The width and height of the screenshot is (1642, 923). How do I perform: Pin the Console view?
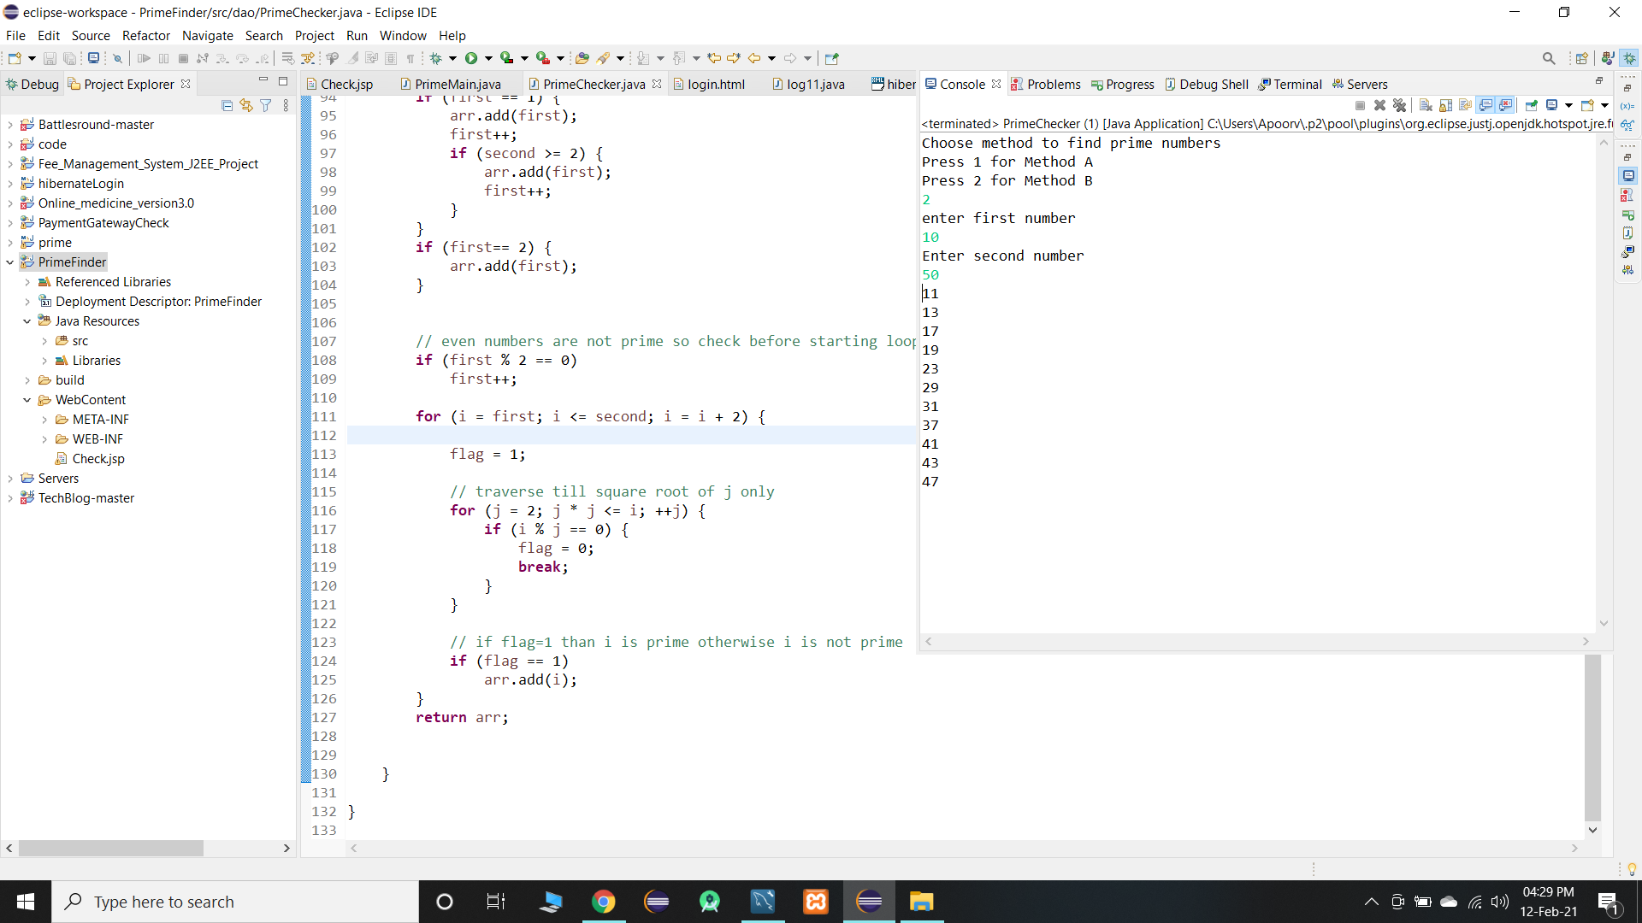click(1531, 105)
